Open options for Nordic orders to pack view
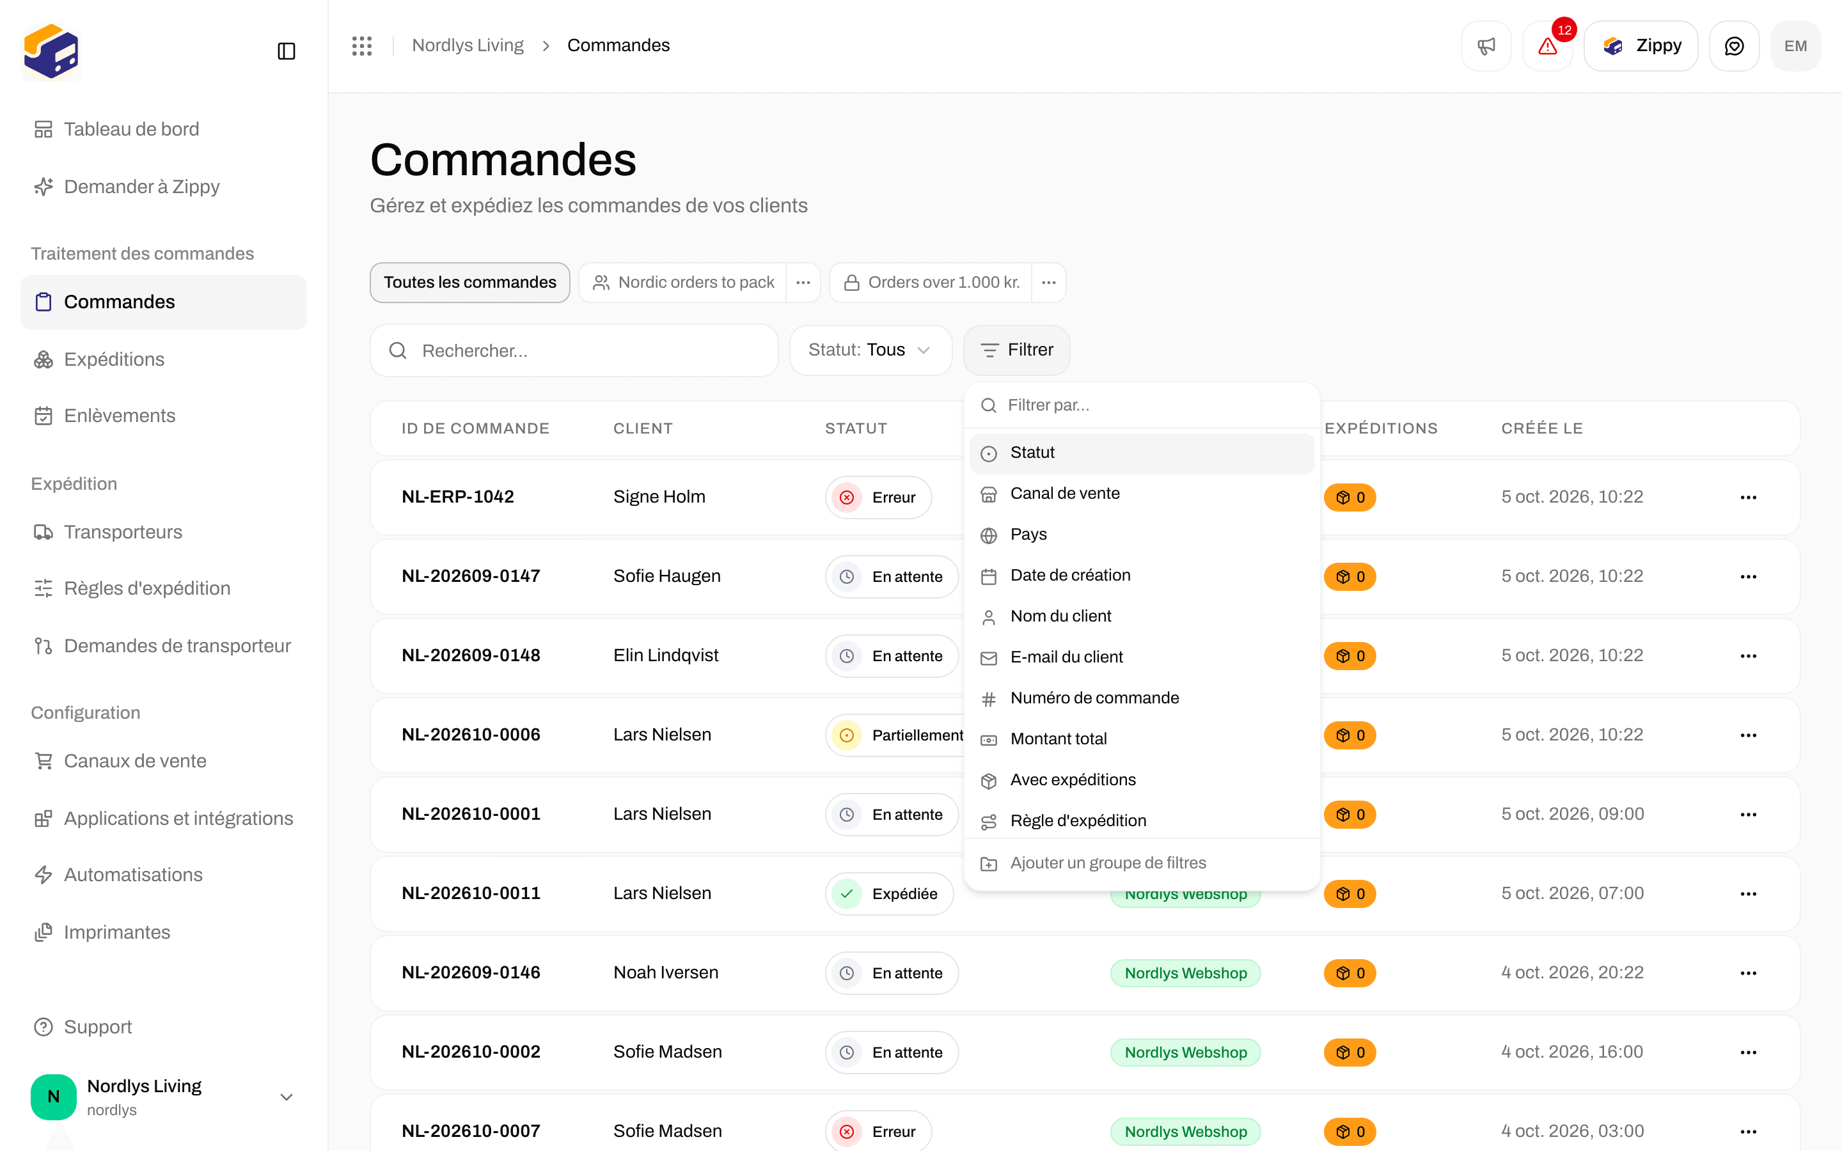Screen dimensions: 1842x1151 click(x=803, y=283)
